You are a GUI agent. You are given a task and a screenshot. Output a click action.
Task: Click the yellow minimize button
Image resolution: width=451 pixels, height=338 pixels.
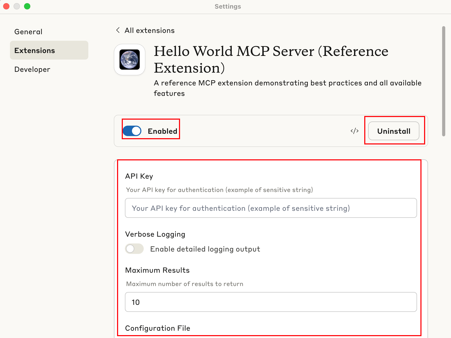pos(17,6)
